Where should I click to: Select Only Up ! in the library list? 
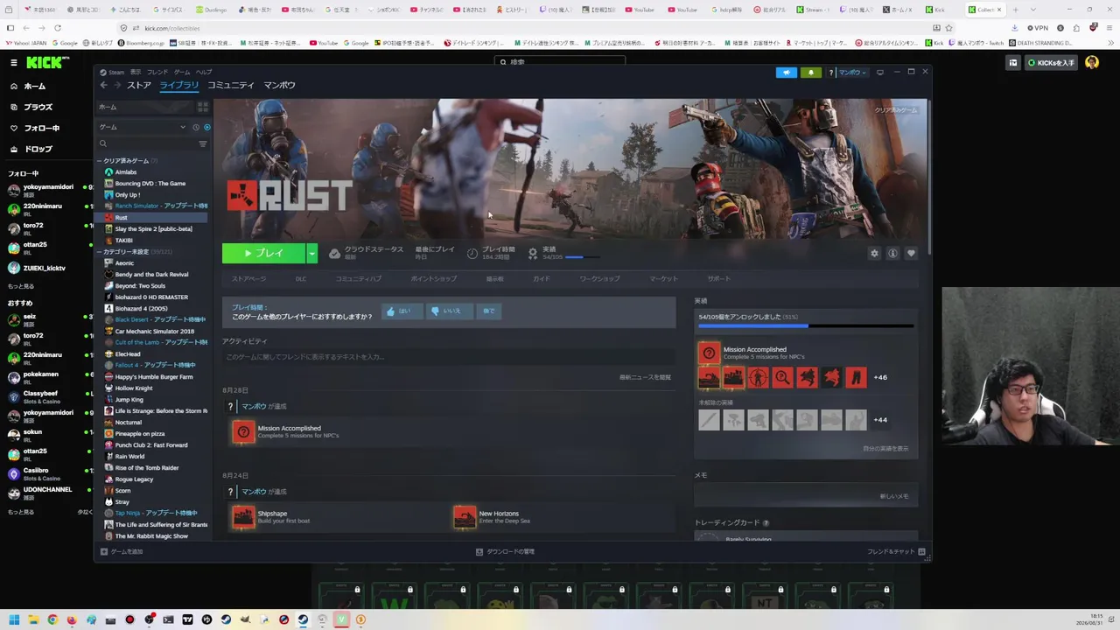tap(128, 195)
